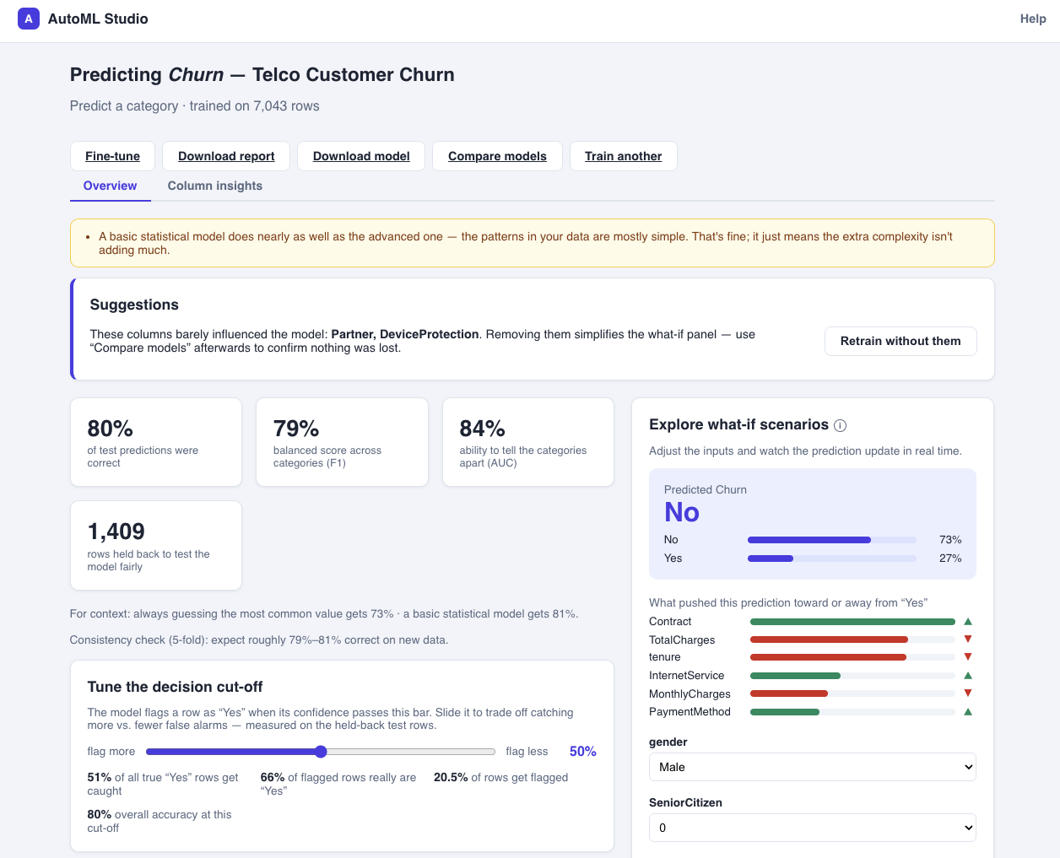Click Download report

click(226, 156)
